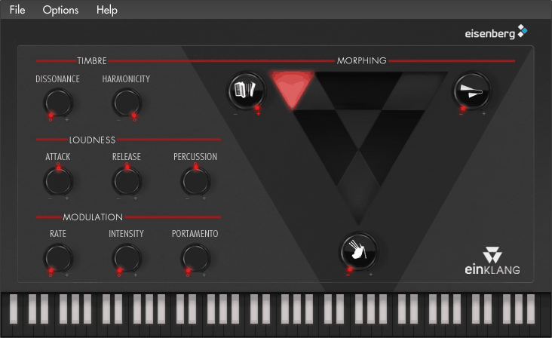The height and width of the screenshot is (338, 552).
Task: Click the eisenberg brand name text
Action: pyautogui.click(x=490, y=33)
